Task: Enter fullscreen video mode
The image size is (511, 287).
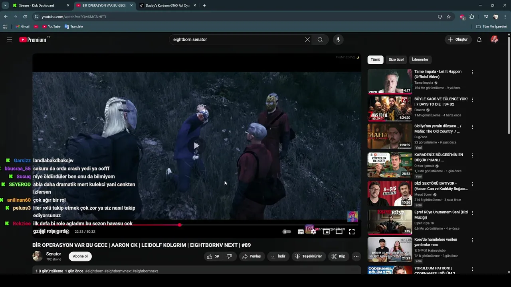Action: pos(352,232)
